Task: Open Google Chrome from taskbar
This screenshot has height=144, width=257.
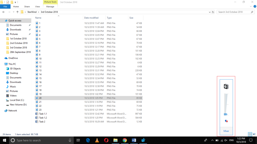Action: [124, 140]
